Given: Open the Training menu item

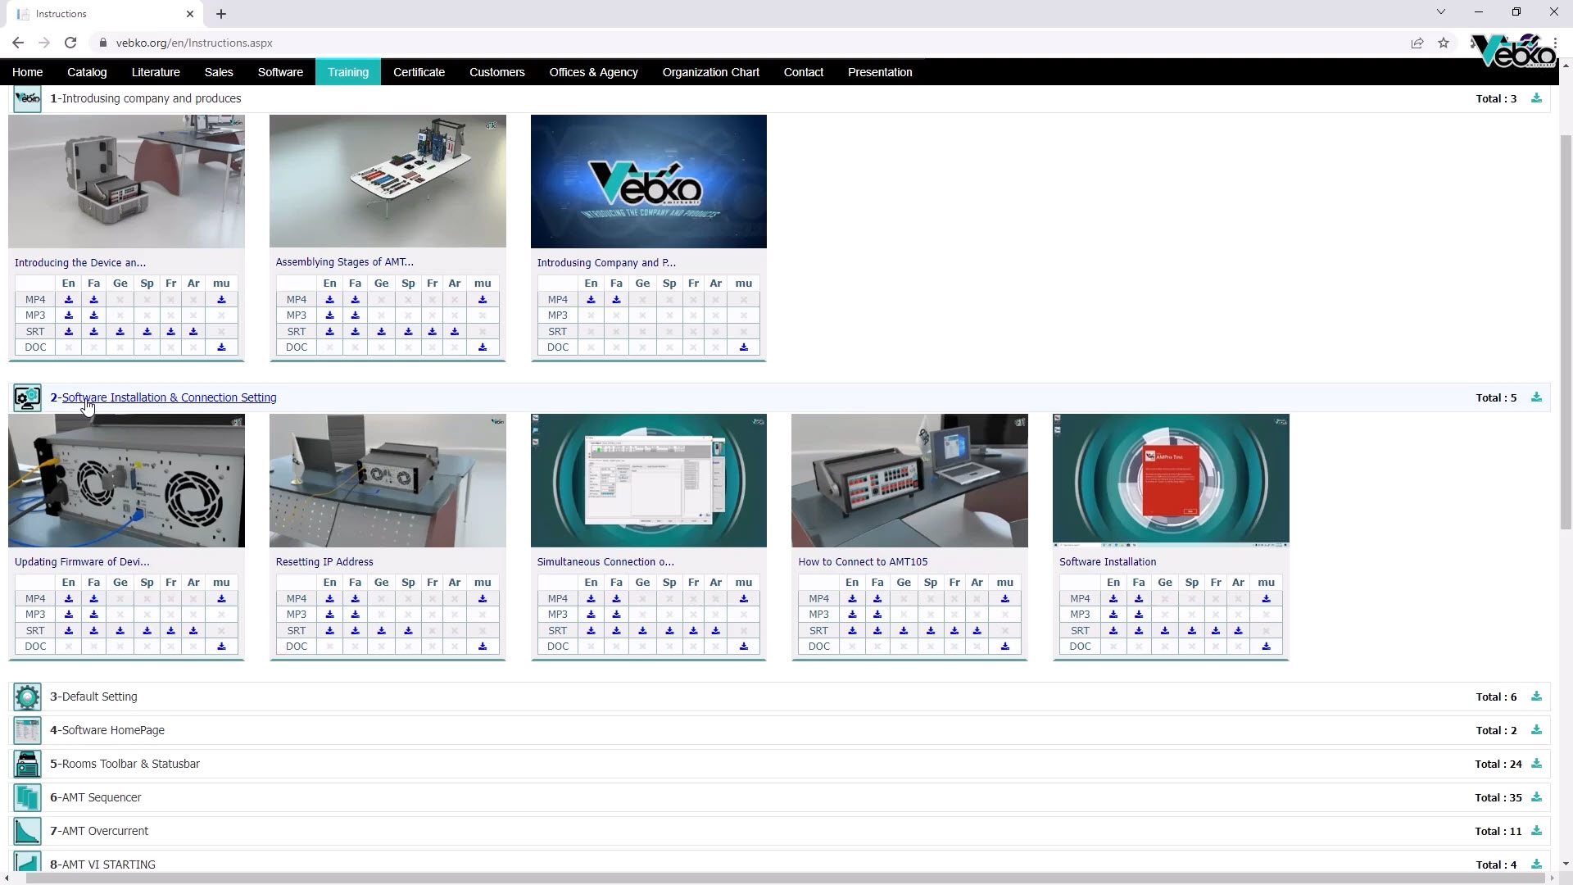Looking at the screenshot, I should pos(347,72).
